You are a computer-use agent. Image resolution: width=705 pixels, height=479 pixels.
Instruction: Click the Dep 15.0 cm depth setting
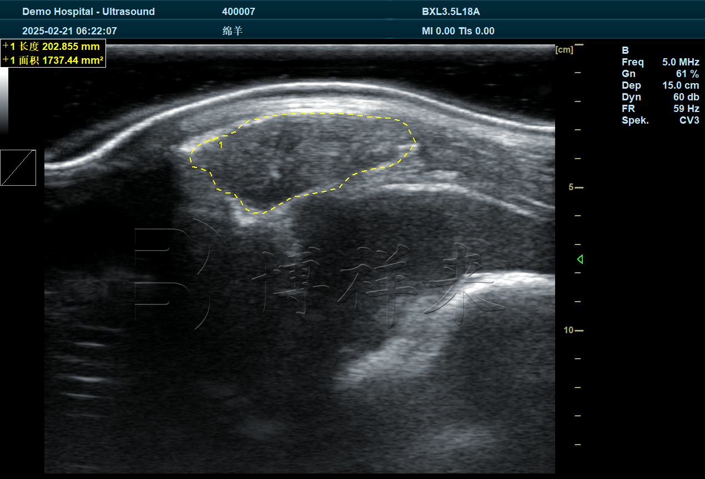click(x=660, y=85)
